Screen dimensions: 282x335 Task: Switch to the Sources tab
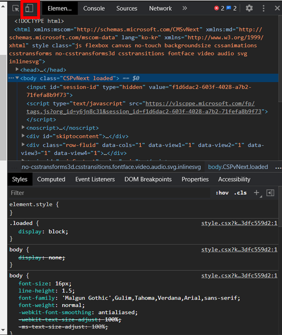(127, 8)
